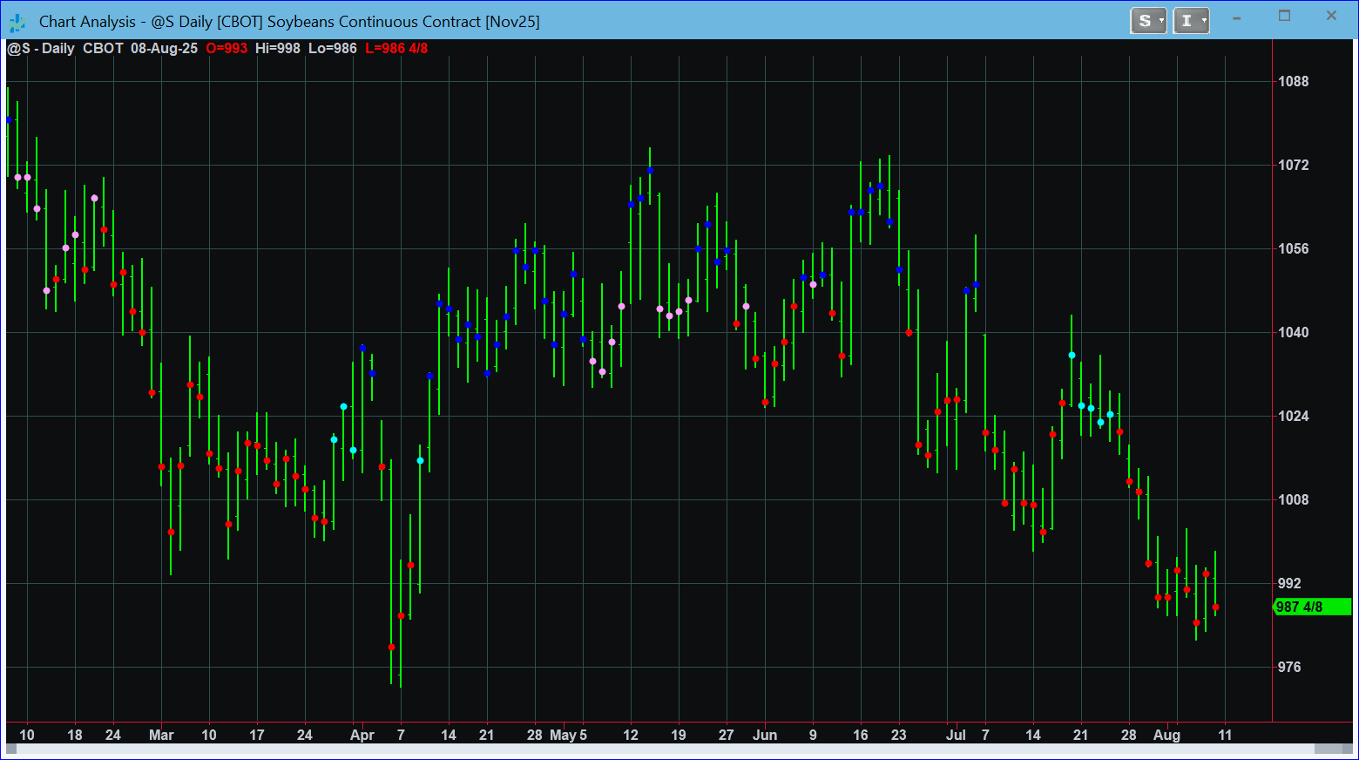1359x760 pixels.
Task: Close the Chart Analysis window
Action: pos(1331,17)
